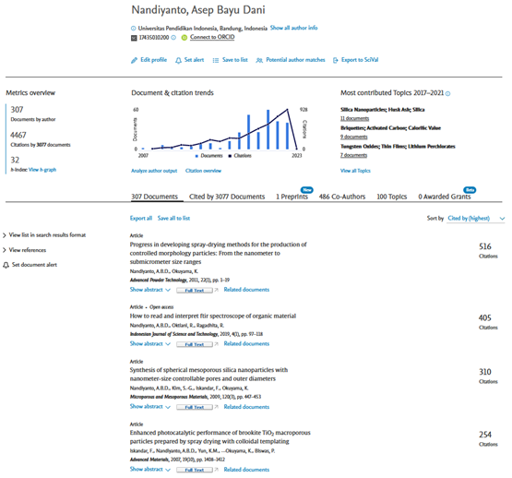Click the Advanced Powder Technology journal name
Viewport: 512px width, 478px height.
pyautogui.click(x=159, y=280)
